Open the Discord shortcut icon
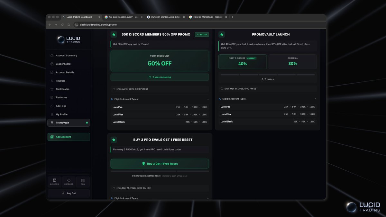Image resolution: width=386 pixels, height=217 pixels. 54,182
